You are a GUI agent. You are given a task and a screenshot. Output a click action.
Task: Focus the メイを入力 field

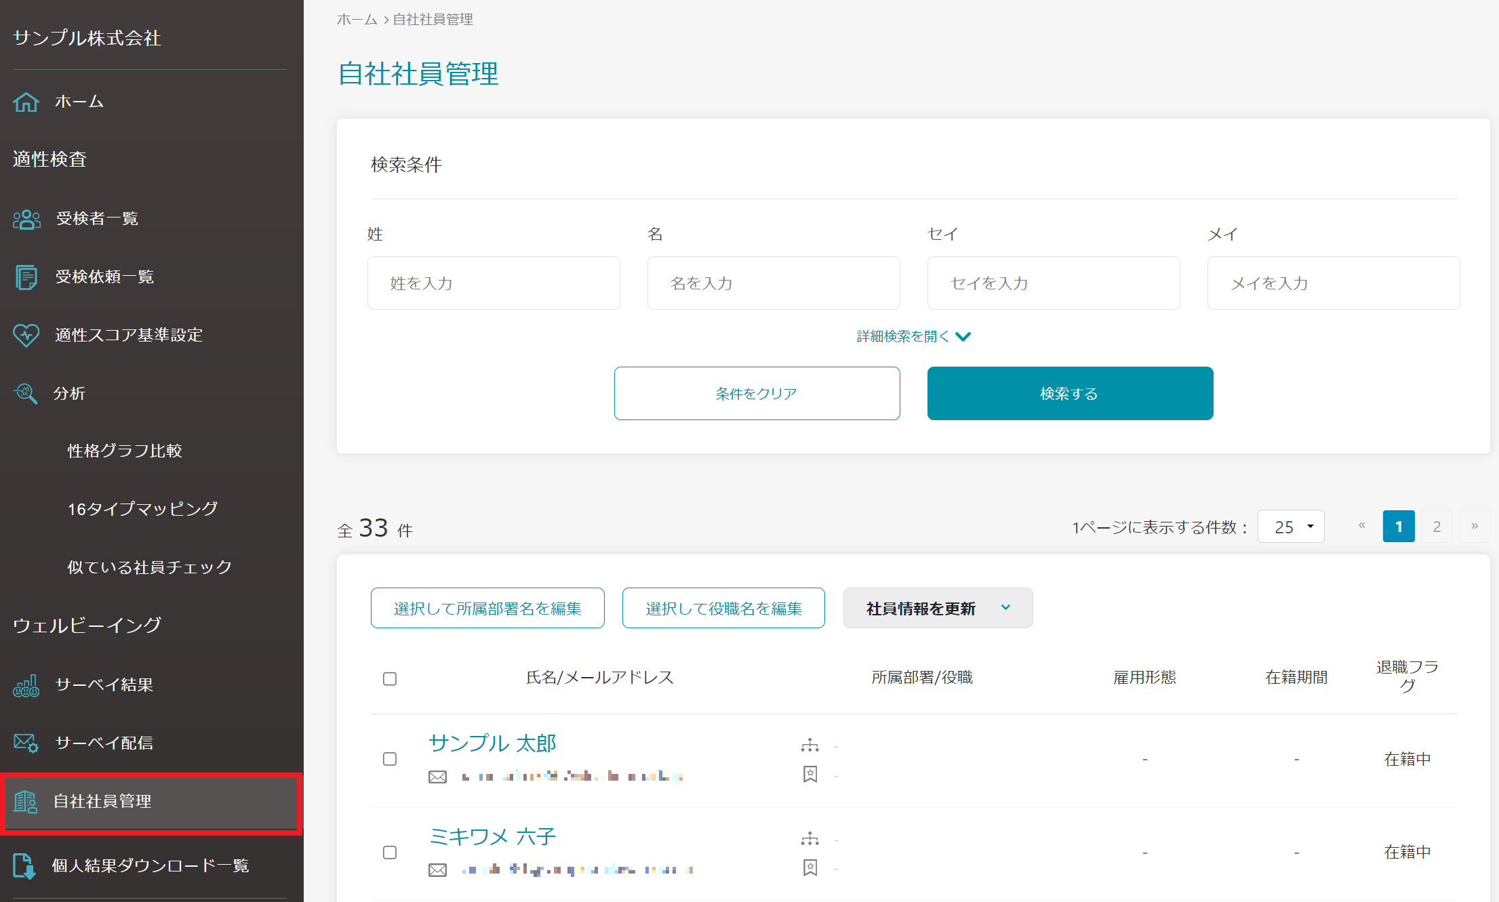pos(1334,283)
